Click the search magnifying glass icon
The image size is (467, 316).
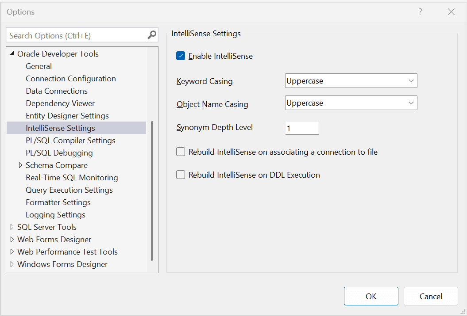[x=152, y=35]
